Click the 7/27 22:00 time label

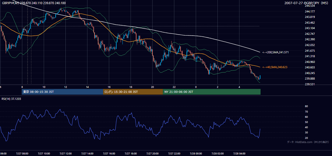(174, 154)
